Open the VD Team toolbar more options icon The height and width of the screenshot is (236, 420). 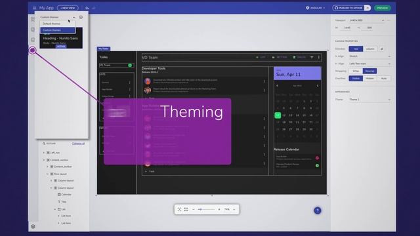(x=319, y=57)
